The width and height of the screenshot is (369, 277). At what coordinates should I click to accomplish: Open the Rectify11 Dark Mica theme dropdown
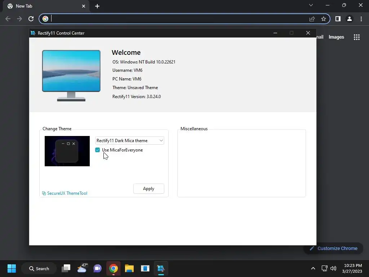129,141
